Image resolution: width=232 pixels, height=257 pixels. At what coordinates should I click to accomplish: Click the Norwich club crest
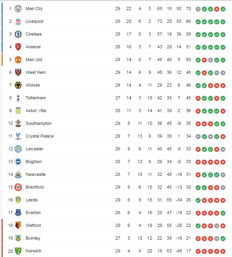[x=18, y=251]
